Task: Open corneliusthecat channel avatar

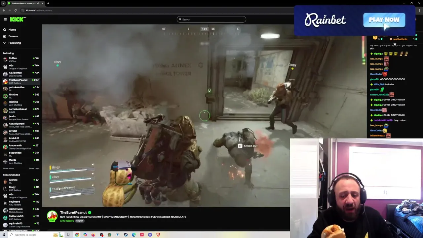Action: click(5, 110)
